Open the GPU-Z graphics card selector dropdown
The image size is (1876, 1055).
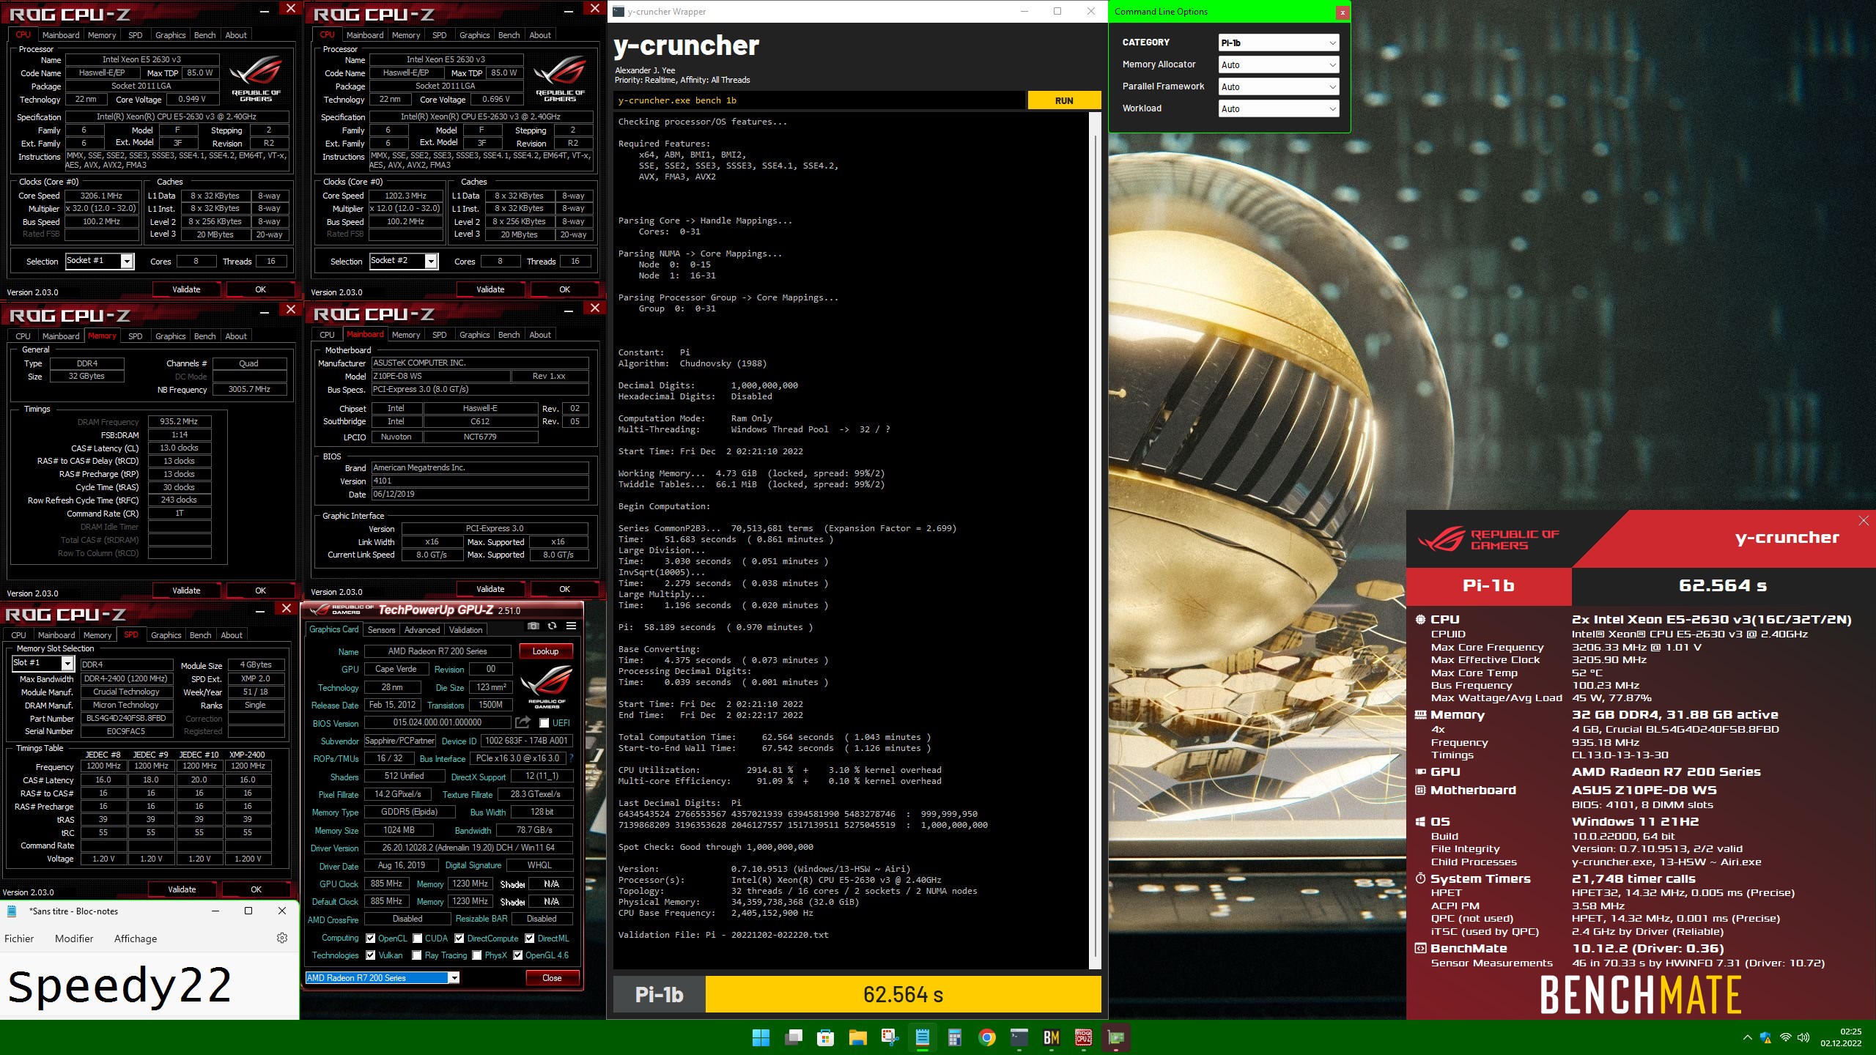pyautogui.click(x=383, y=978)
